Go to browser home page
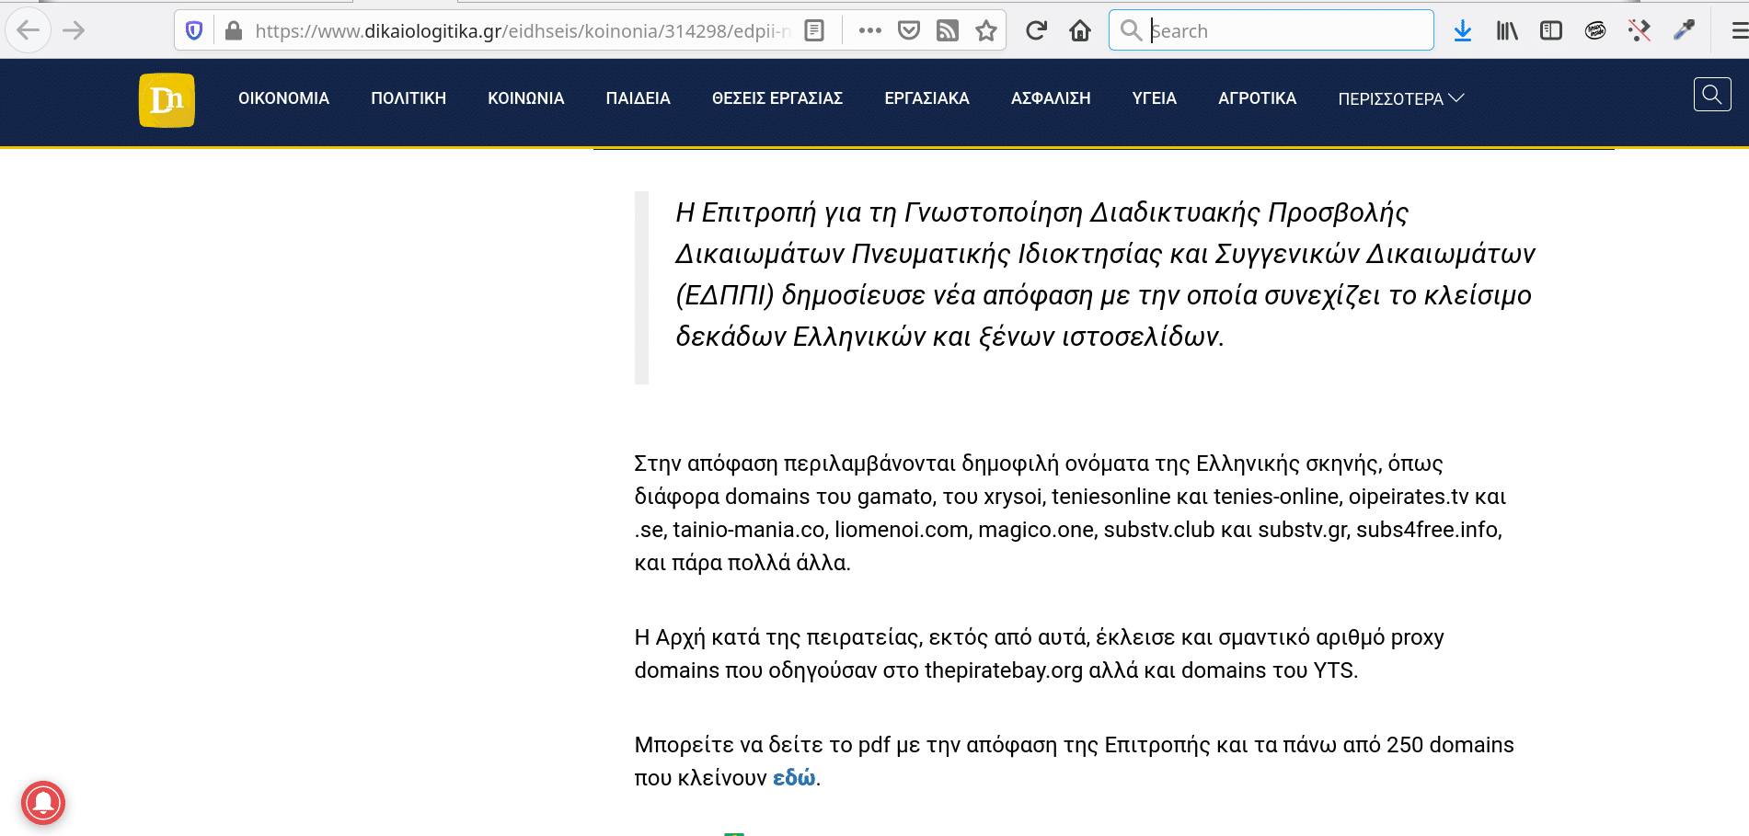This screenshot has height=836, width=1749. [1080, 31]
